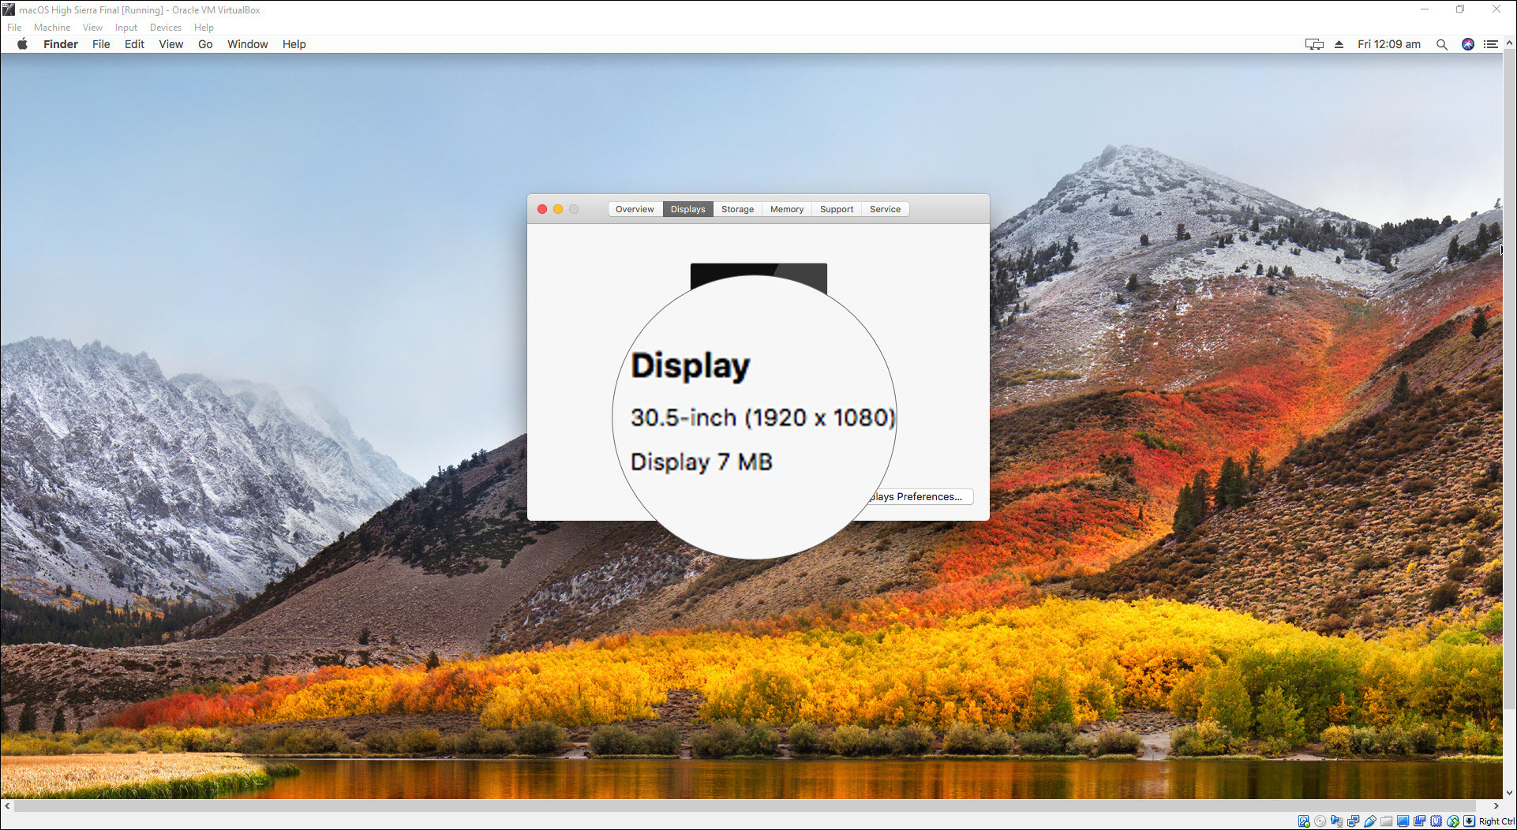The height and width of the screenshot is (830, 1517).
Task: Click vertical scrollbar up arrow
Action: (1509, 43)
